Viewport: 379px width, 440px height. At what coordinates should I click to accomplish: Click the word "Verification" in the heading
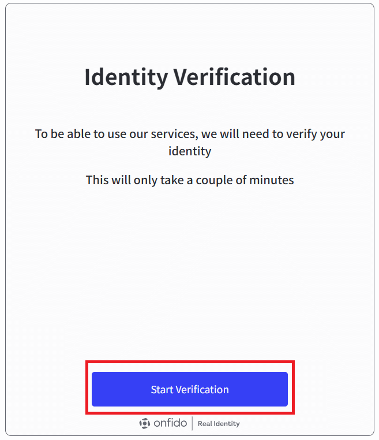point(234,77)
